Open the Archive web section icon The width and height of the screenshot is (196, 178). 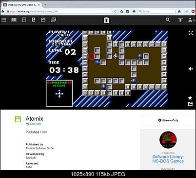point(4,20)
